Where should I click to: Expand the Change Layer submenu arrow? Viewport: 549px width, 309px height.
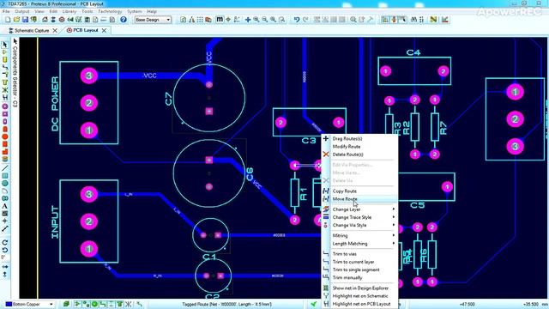(x=394, y=209)
